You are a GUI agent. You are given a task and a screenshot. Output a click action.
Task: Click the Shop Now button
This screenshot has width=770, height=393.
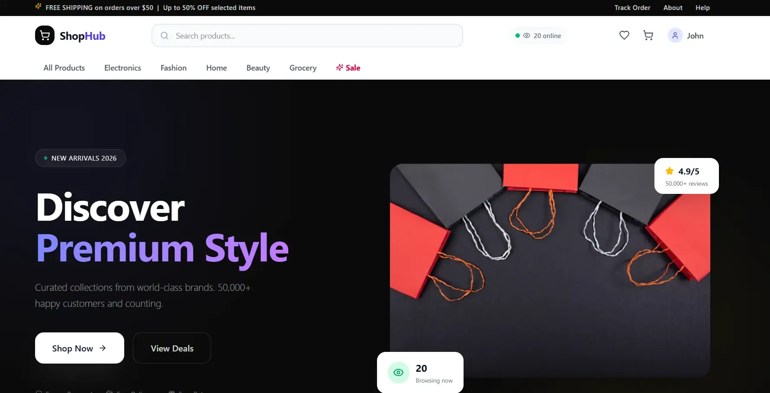(x=80, y=348)
